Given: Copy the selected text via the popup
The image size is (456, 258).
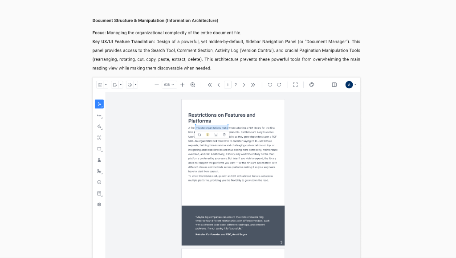Looking at the screenshot, I should click(x=199, y=134).
